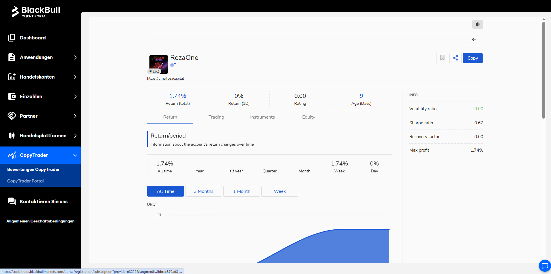Expand the Einzahlen submenu chevron
The width and height of the screenshot is (551, 274).
(x=75, y=96)
